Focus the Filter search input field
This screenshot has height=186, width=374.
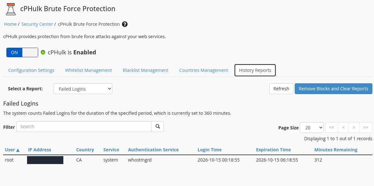[84, 127]
